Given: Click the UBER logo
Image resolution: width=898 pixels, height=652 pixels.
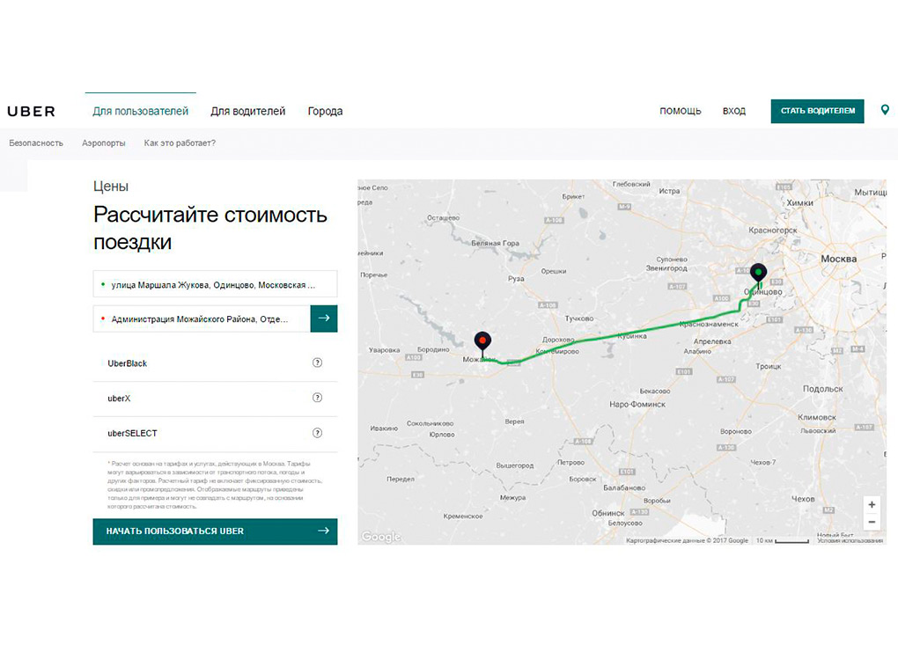Looking at the screenshot, I should [x=31, y=111].
